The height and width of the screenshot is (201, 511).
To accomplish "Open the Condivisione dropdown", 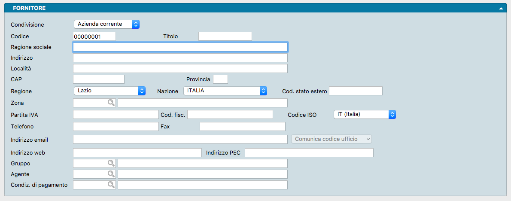I will pos(107,24).
